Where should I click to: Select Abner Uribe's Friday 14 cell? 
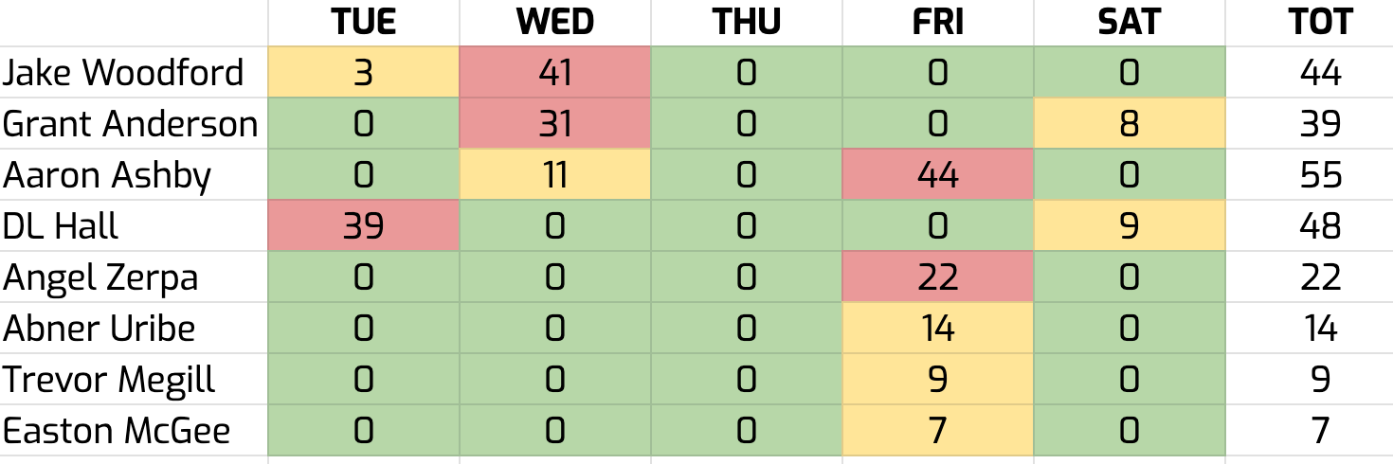coord(937,328)
